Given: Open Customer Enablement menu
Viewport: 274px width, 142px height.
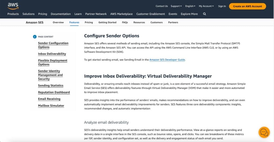Looking at the screenshot, I should (x=151, y=14).
